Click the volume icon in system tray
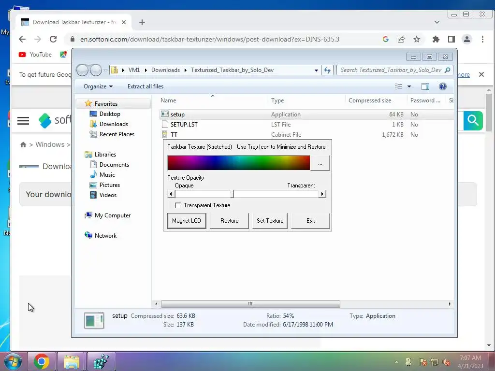This screenshot has width=495, height=371. click(x=446, y=362)
